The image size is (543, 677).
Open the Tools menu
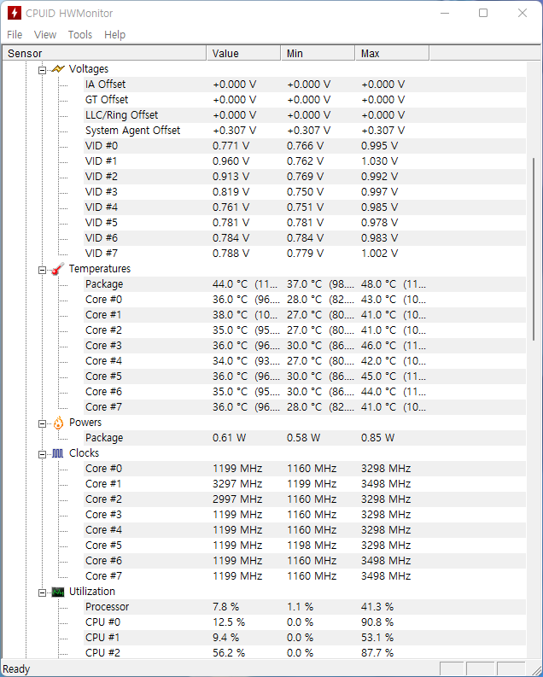80,34
